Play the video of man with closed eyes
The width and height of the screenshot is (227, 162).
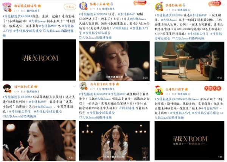click(114, 61)
